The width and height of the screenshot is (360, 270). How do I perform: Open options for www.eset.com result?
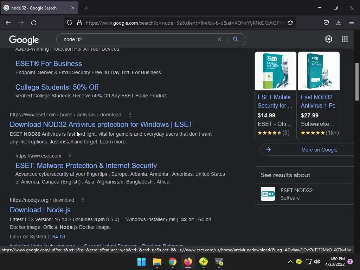click(x=70, y=156)
